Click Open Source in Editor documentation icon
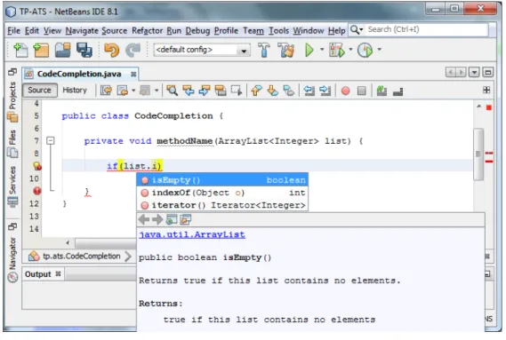The height and width of the screenshot is (340, 506). [186, 219]
